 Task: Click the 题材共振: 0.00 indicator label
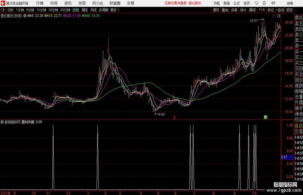point(32,122)
